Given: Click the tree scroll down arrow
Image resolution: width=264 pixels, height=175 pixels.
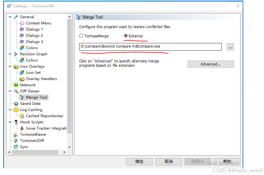Looking at the screenshot, I should (70, 147).
